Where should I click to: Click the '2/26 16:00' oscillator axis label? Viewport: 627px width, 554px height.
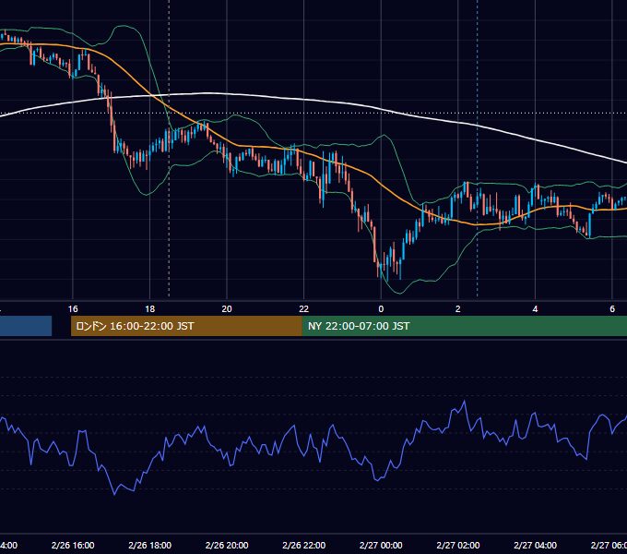[73, 545]
